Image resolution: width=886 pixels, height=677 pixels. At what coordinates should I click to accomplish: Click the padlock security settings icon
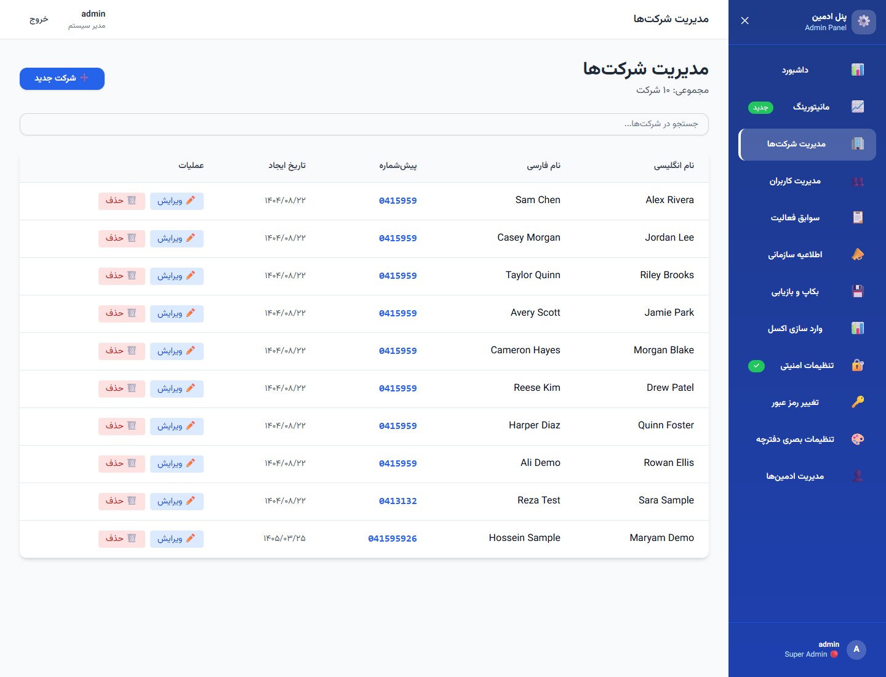pyautogui.click(x=858, y=366)
